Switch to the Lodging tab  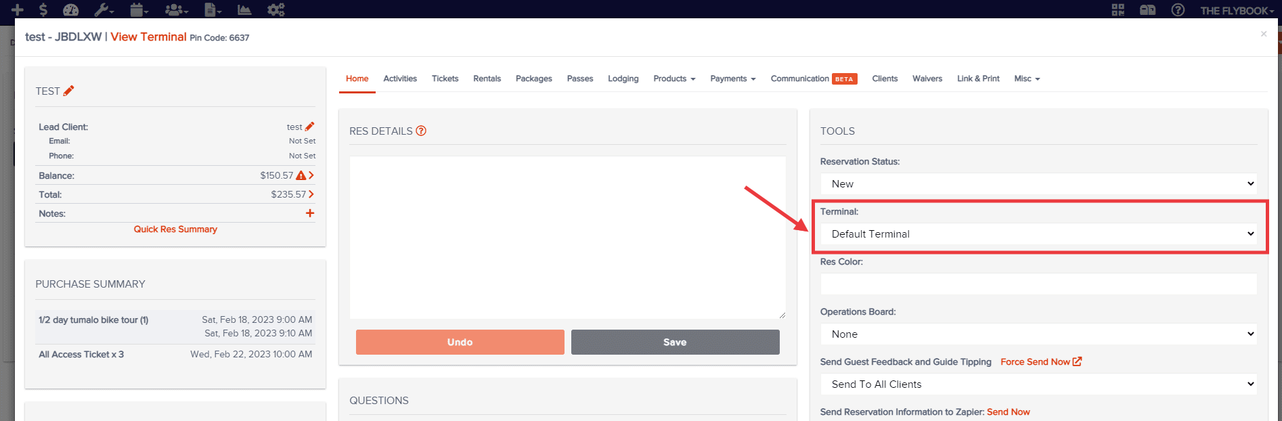623,79
